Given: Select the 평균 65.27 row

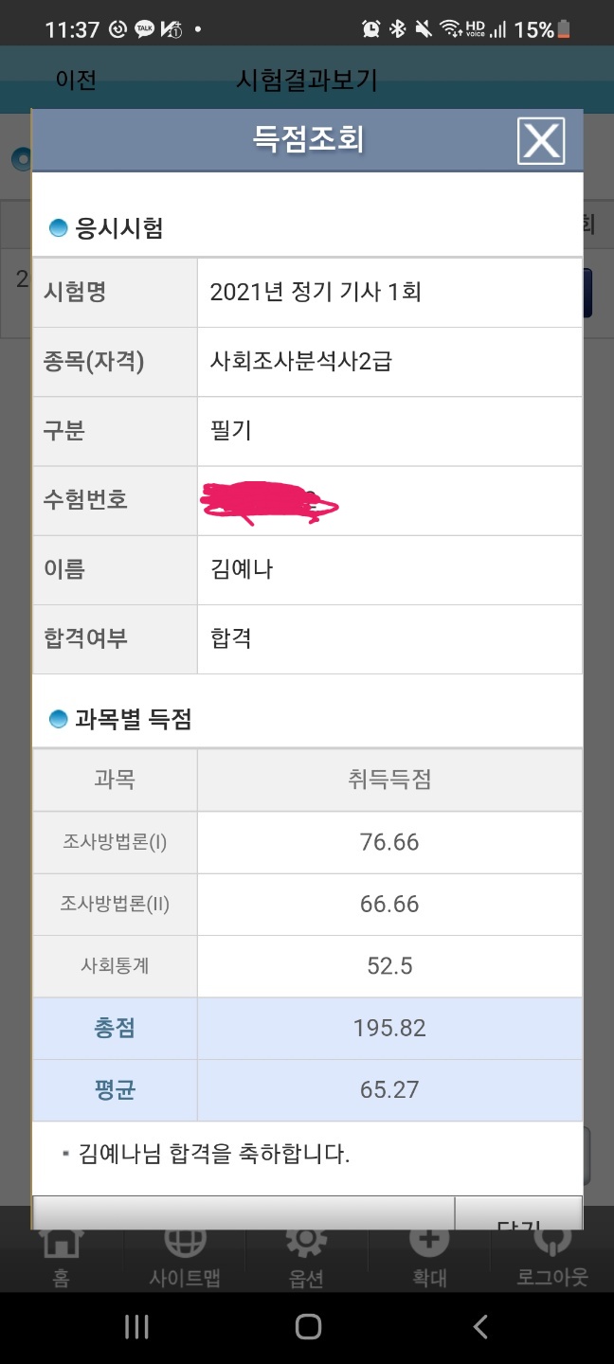Looking at the screenshot, I should (x=307, y=1090).
